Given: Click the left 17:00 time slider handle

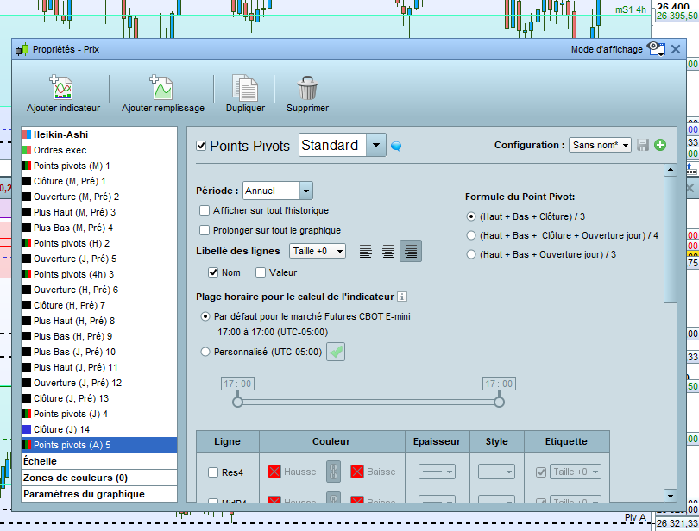Looking at the screenshot, I should [x=238, y=402].
